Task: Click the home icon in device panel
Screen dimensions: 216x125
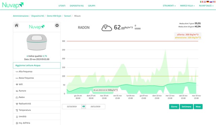Action: click(17, 26)
